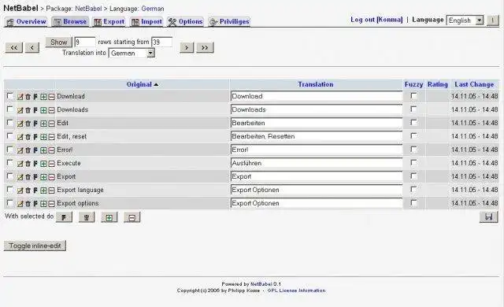Enable Fuzzy checkbox for Bearbeiten row
The height and width of the screenshot is (307, 504).
(x=413, y=123)
